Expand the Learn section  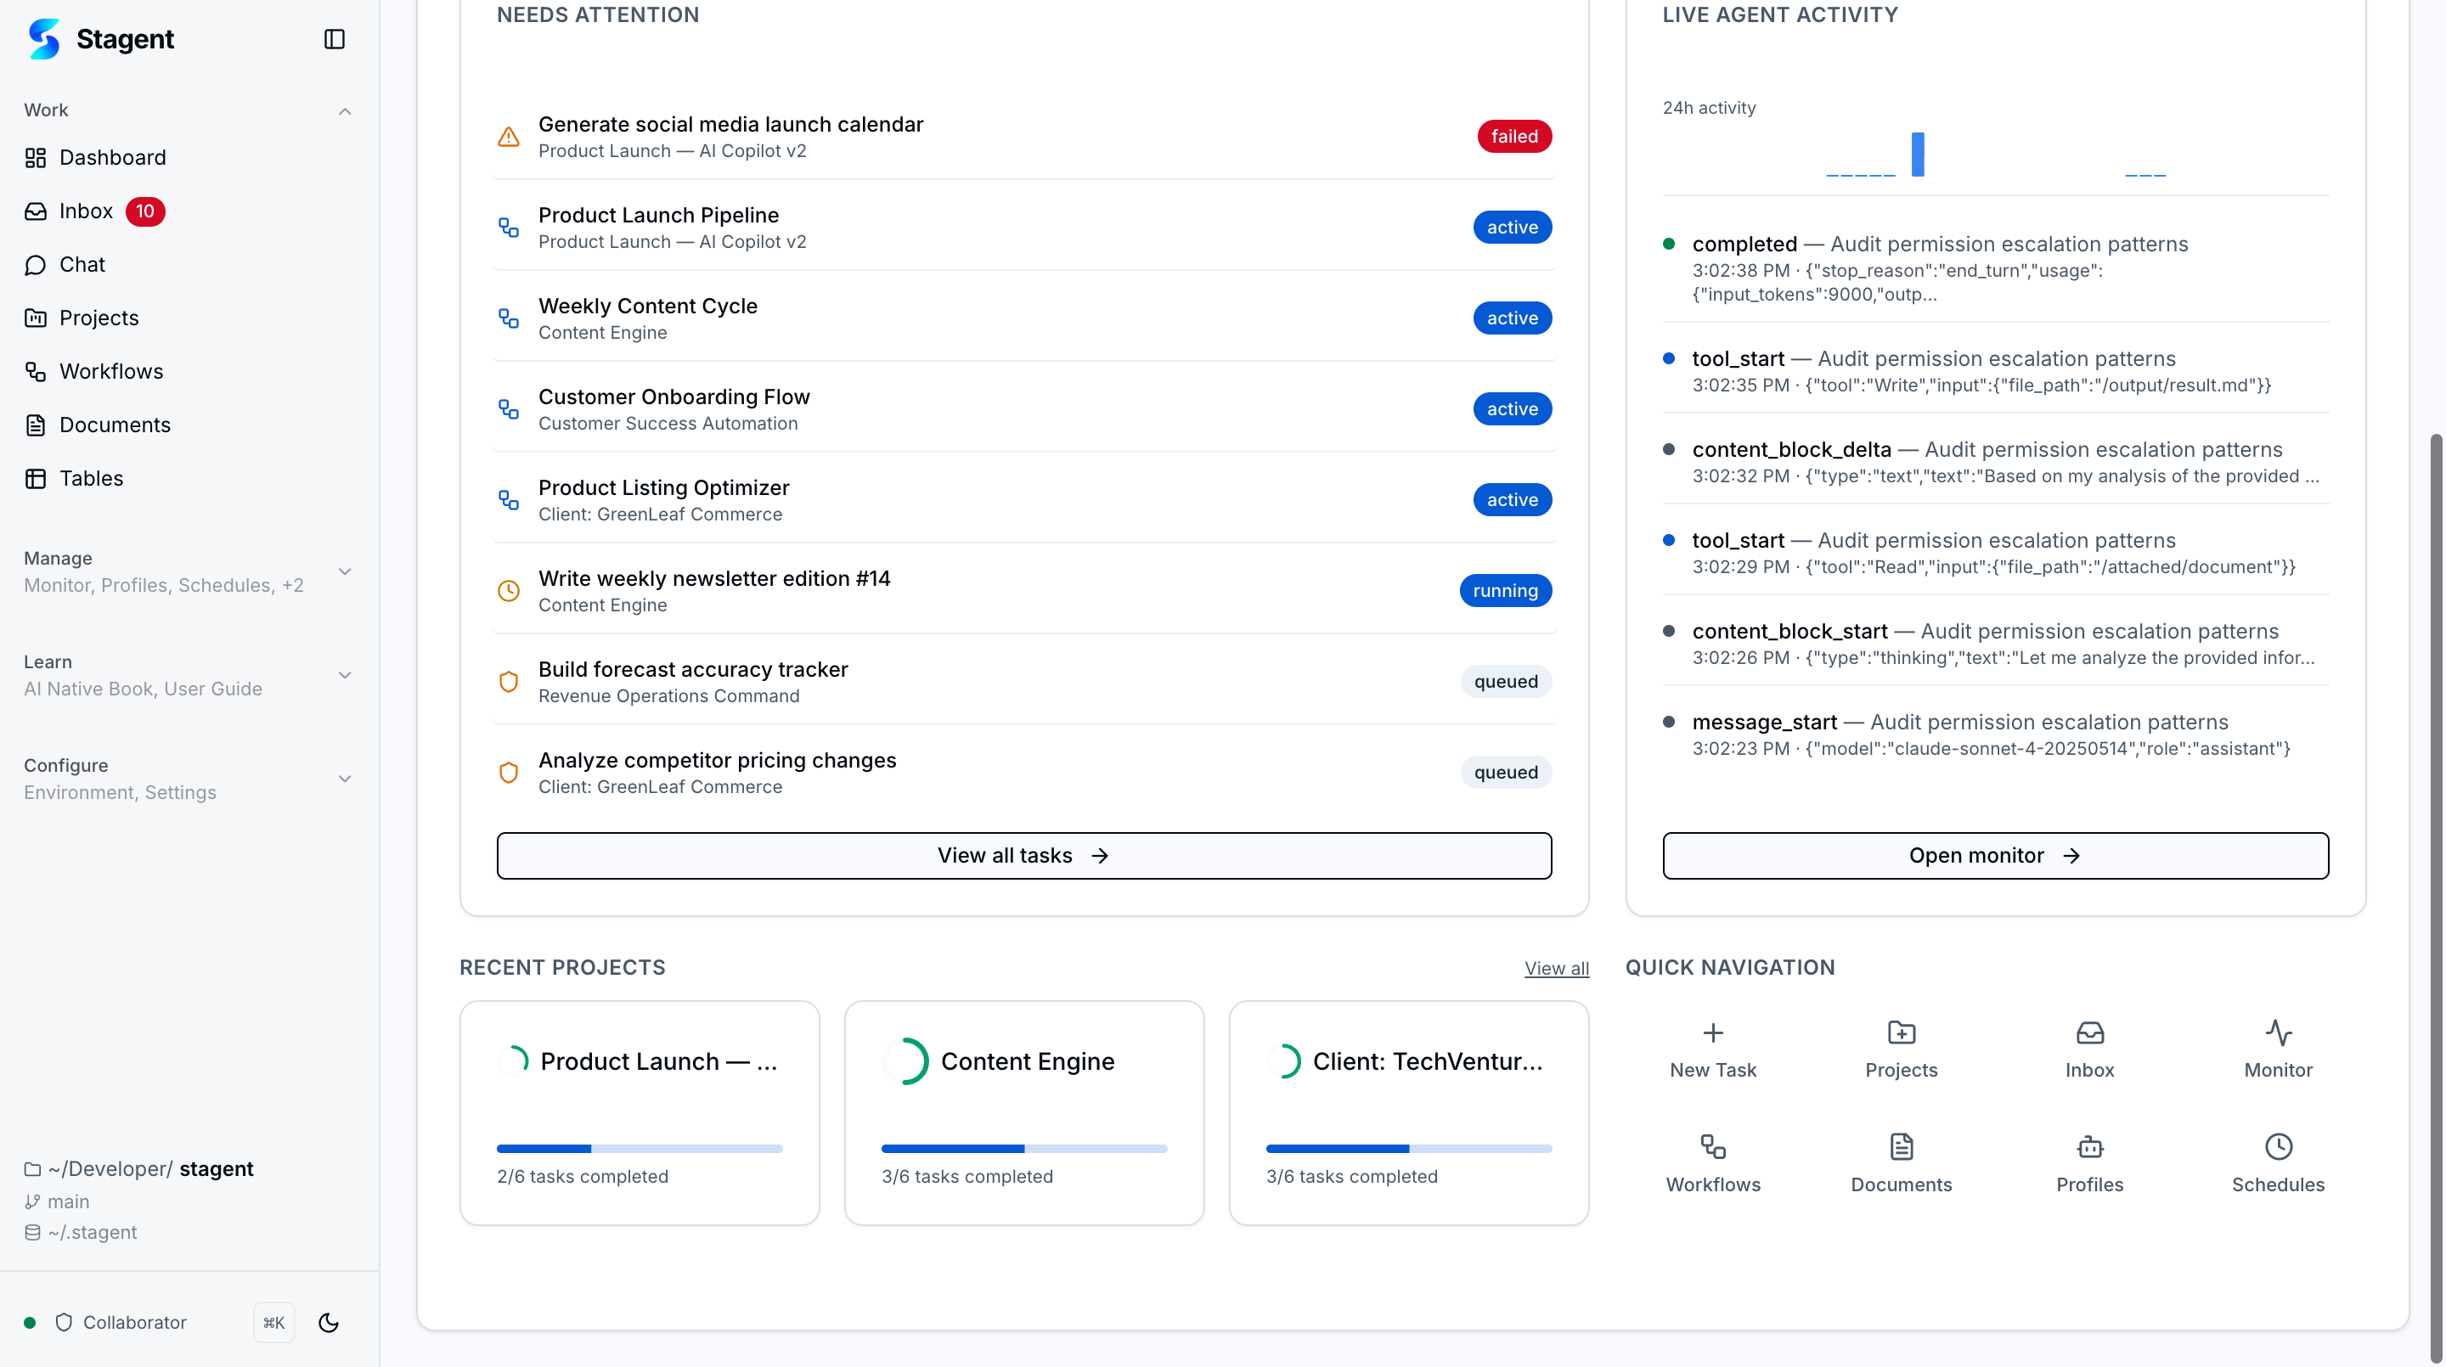(345, 675)
